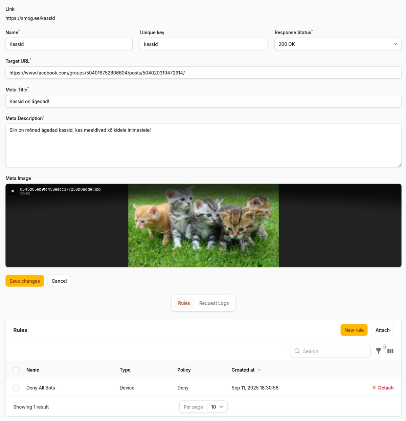The height and width of the screenshot is (421, 406).
Task: Focus the Target URL field
Action: 203,73
